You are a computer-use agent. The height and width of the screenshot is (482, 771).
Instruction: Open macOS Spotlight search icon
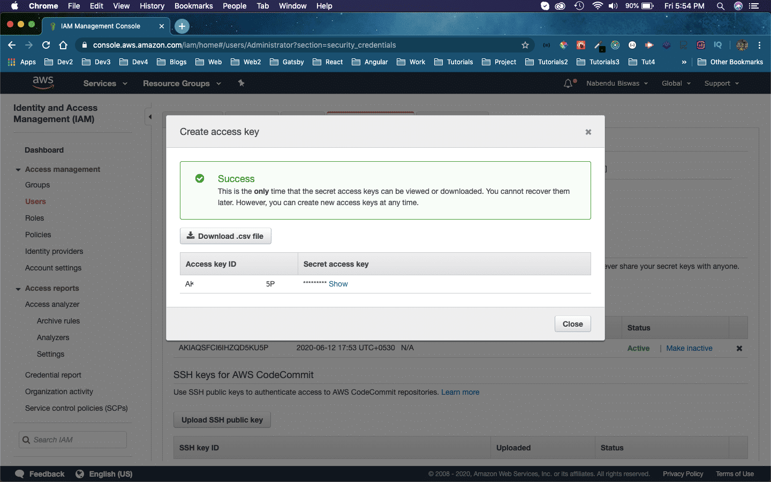(x=721, y=6)
